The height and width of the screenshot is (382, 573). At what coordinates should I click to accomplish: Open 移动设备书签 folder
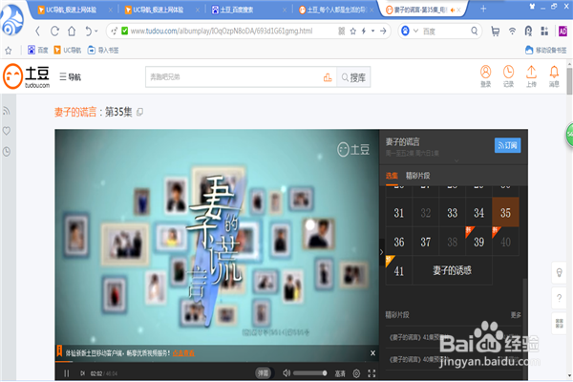[x=546, y=50]
